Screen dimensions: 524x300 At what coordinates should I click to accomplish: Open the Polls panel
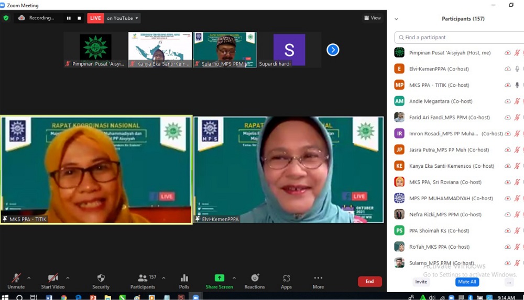(x=184, y=281)
